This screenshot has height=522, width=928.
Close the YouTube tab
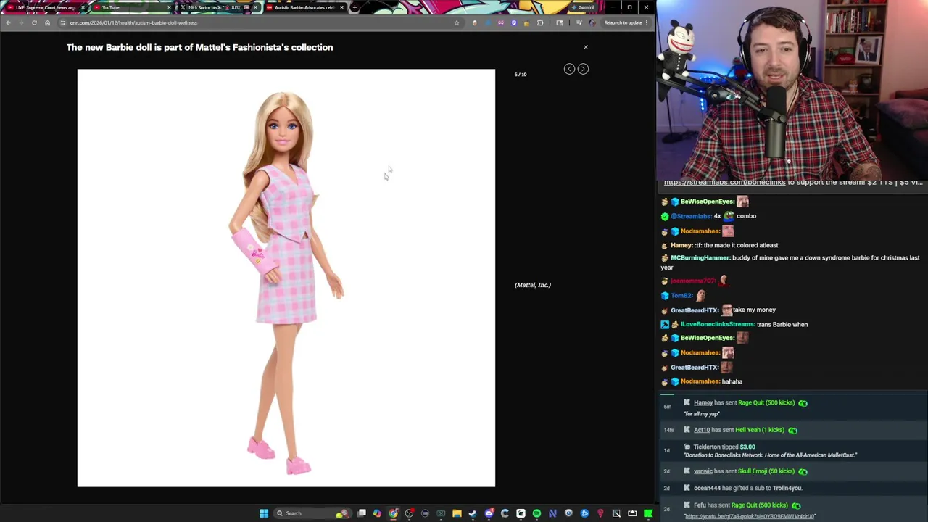(169, 7)
